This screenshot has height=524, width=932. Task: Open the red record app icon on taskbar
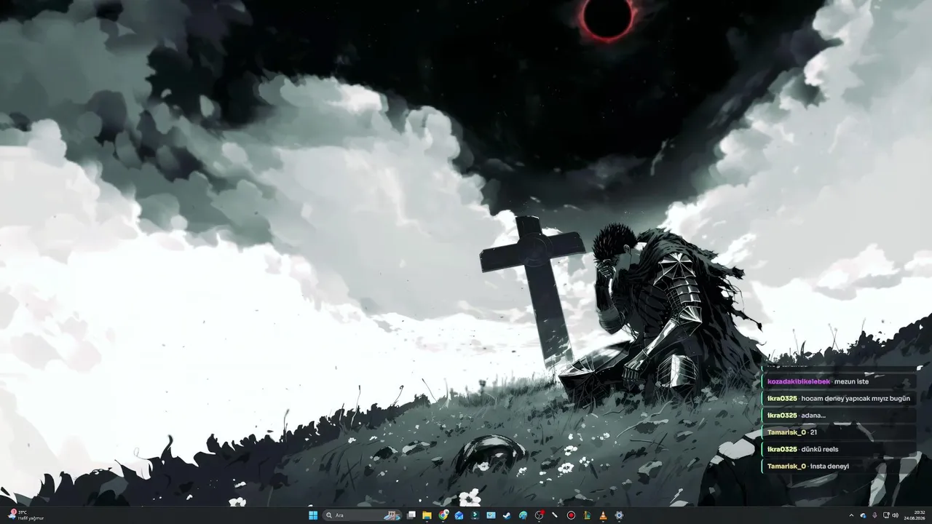coord(571,515)
